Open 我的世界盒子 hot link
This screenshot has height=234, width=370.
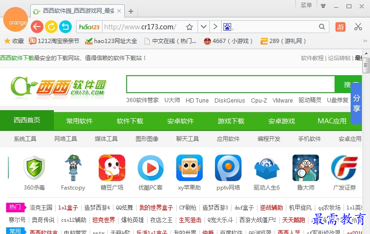(156, 208)
